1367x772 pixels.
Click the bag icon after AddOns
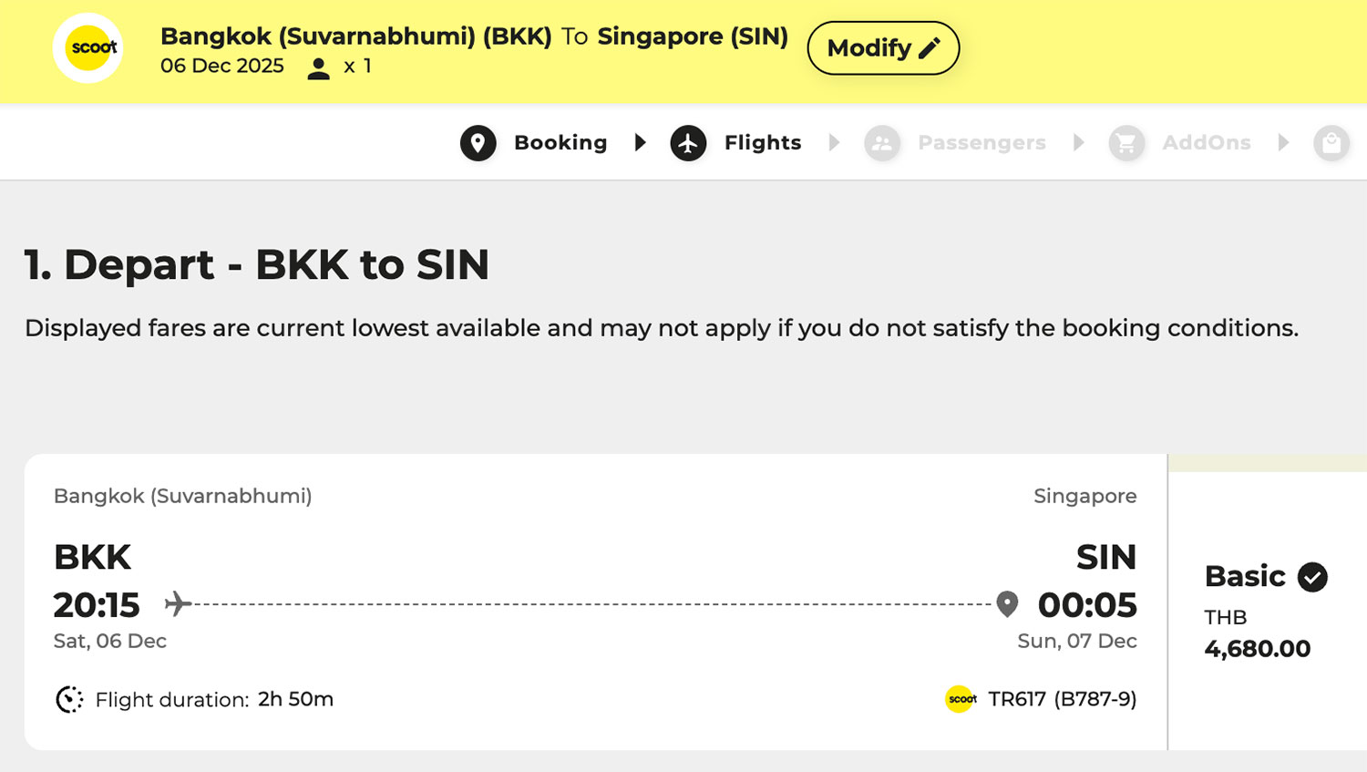click(x=1331, y=143)
